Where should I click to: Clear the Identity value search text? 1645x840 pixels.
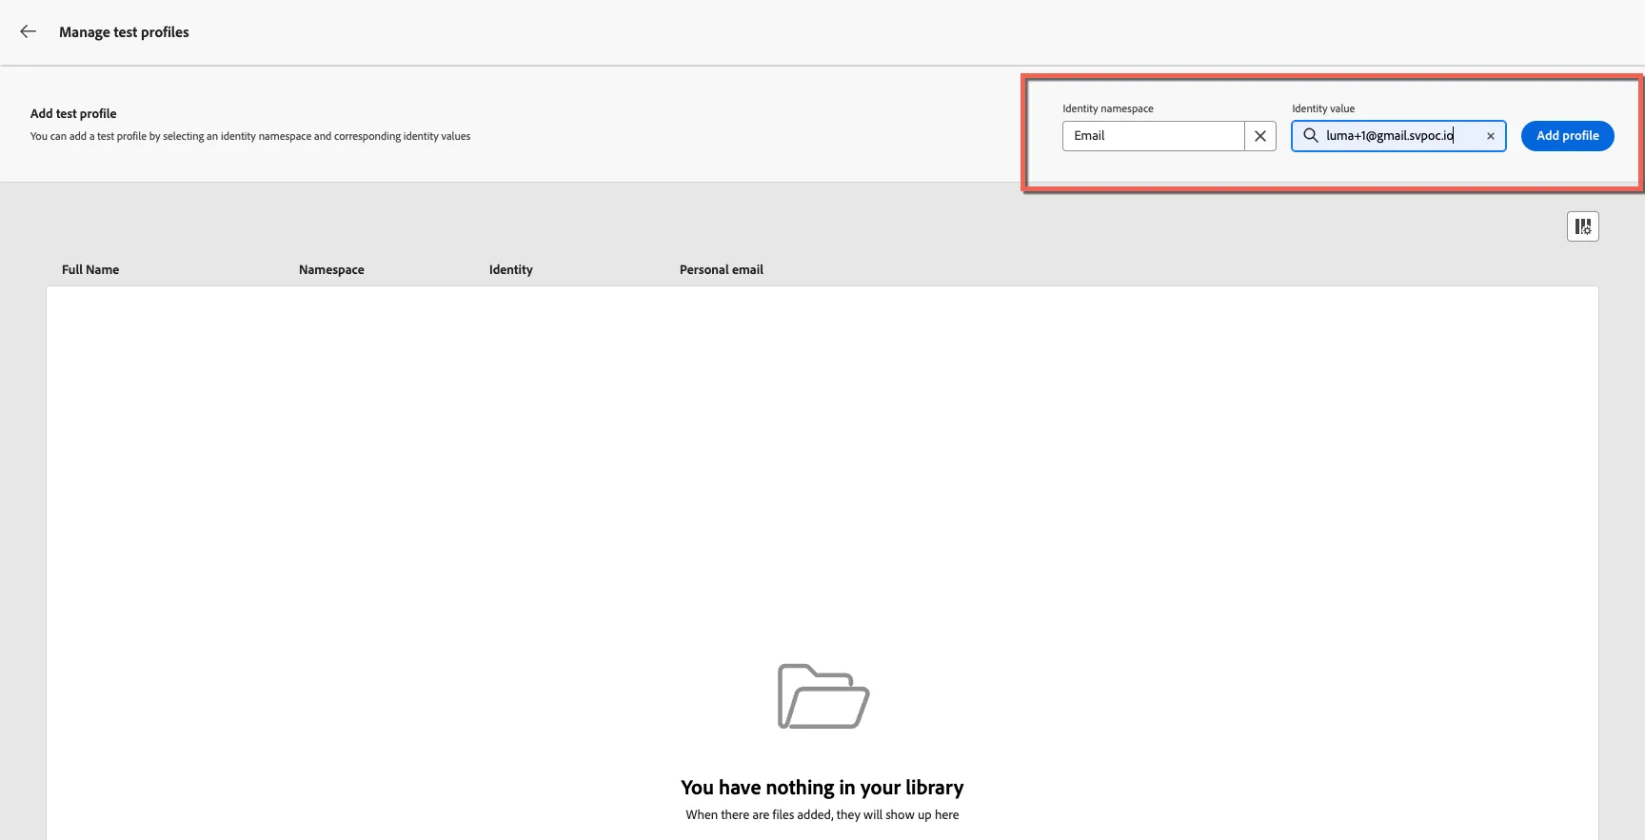[x=1491, y=136]
